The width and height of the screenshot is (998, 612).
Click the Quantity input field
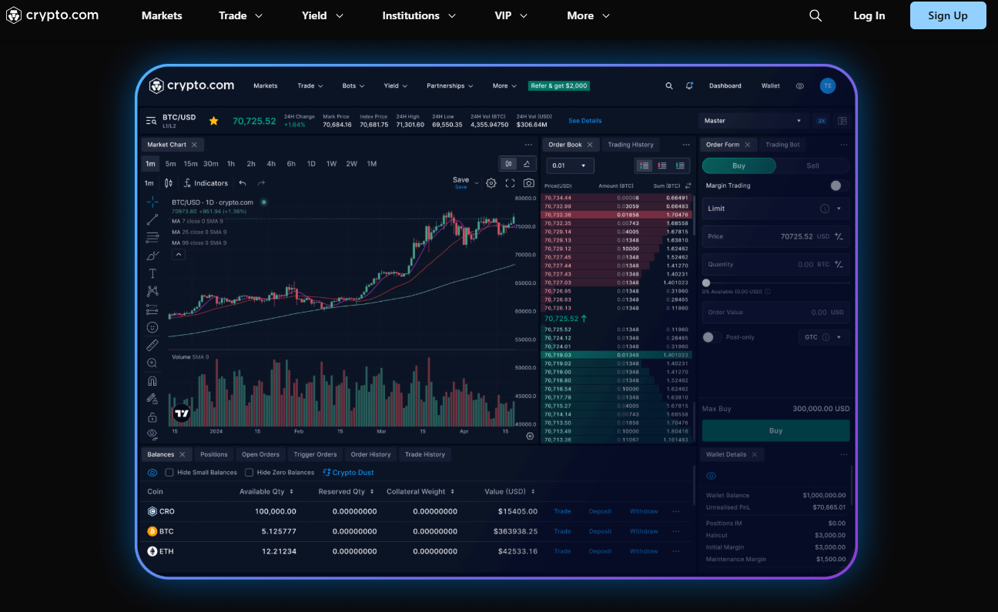776,264
